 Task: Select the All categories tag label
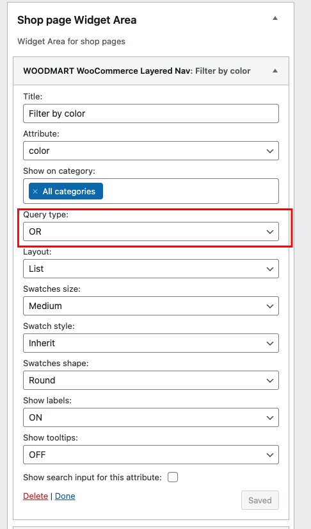click(68, 191)
